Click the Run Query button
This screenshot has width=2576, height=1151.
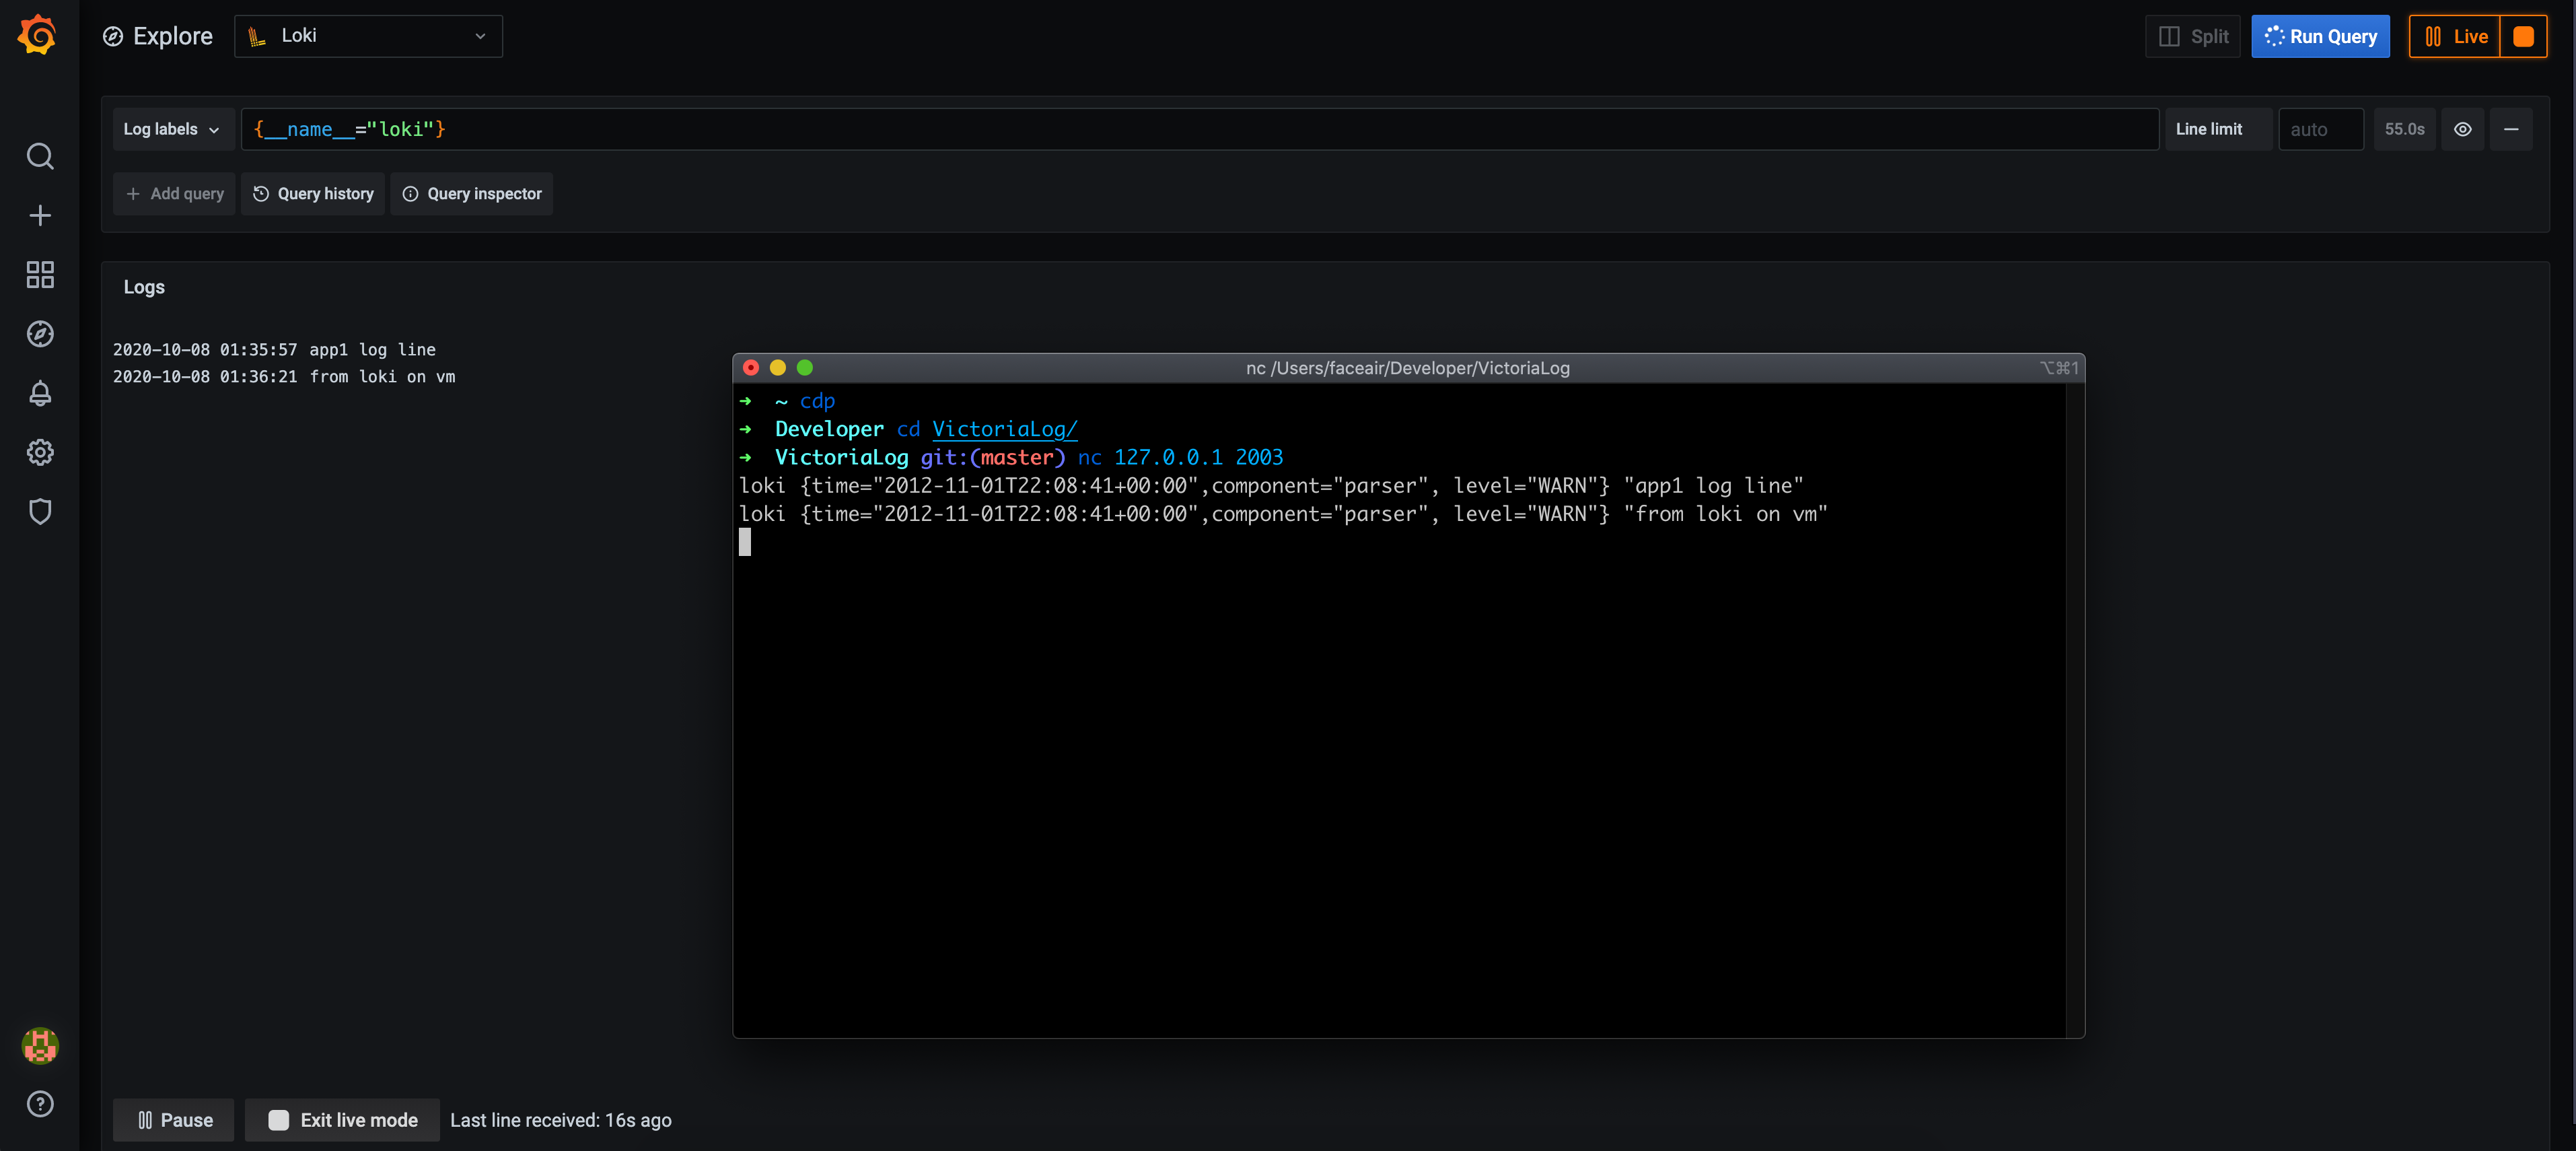coord(2320,37)
